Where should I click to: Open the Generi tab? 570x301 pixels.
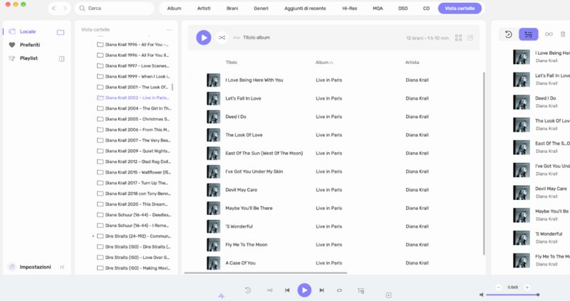[x=261, y=9]
